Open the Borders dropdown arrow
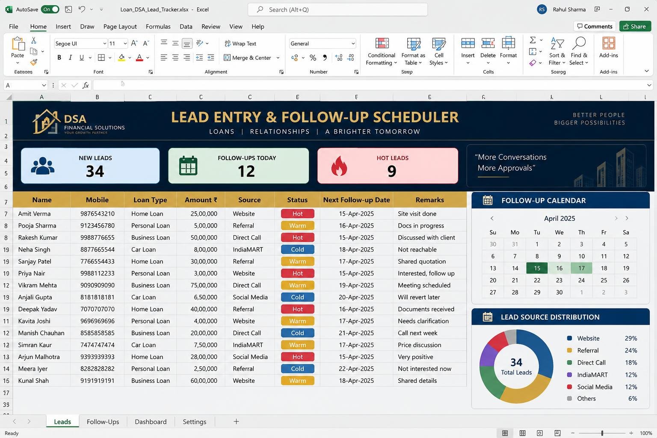The image size is (657, 438). pos(110,58)
